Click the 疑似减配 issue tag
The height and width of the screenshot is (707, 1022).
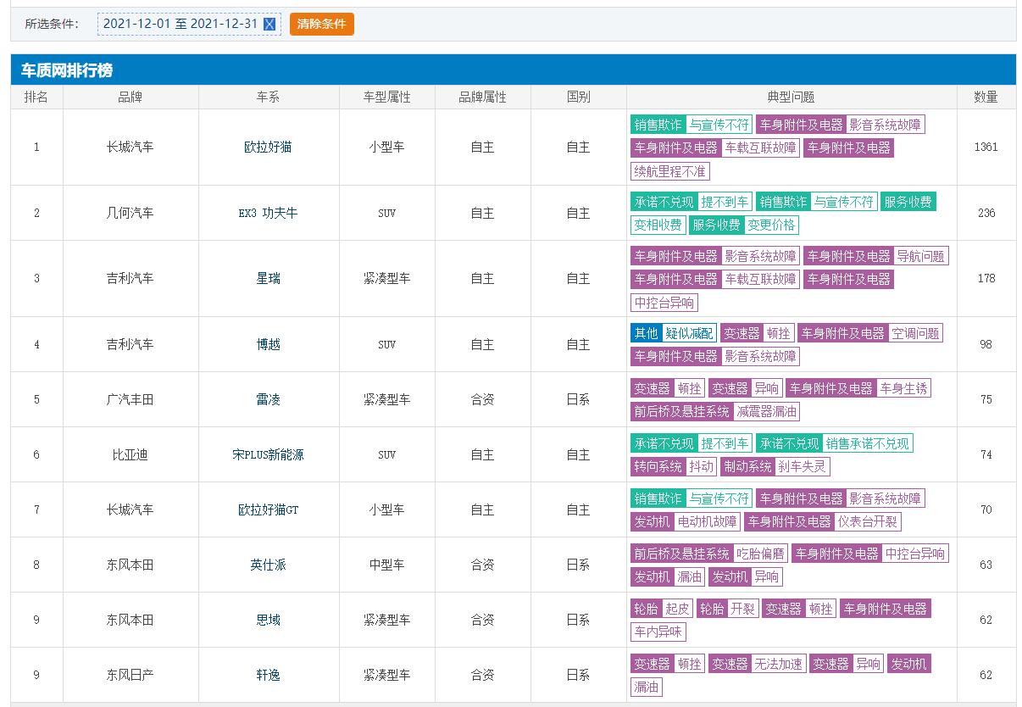point(690,333)
